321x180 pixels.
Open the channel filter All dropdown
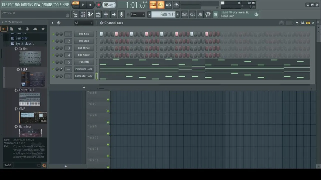click(83, 23)
